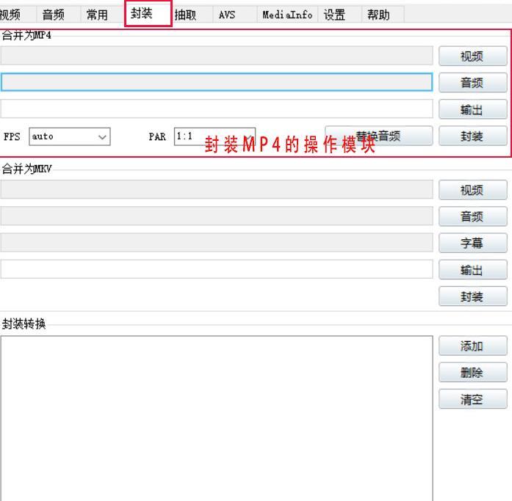
Task: Click the 替换音频 button
Action: (x=379, y=136)
